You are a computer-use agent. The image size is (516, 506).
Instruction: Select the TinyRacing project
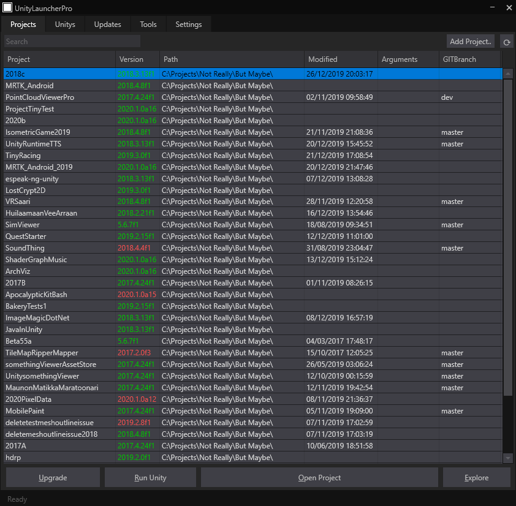pyautogui.click(x=252, y=155)
